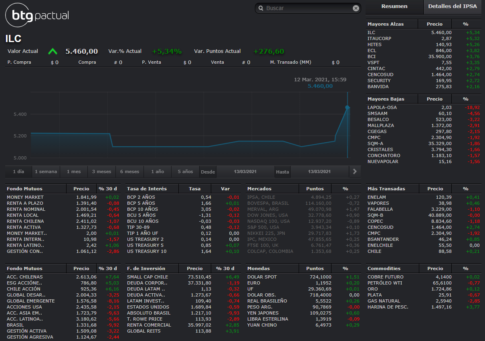Screen dimensions: 485x341
Task: Switch to the Resumen tab
Action: click(394, 6)
